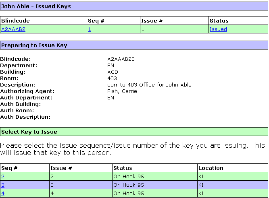Click the Blindcode column header
This screenshot has width=269, height=198.
click(15, 21)
